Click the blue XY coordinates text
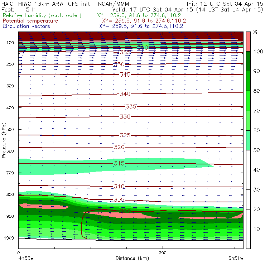Screen dimensions: 265x265 pos(141,26)
